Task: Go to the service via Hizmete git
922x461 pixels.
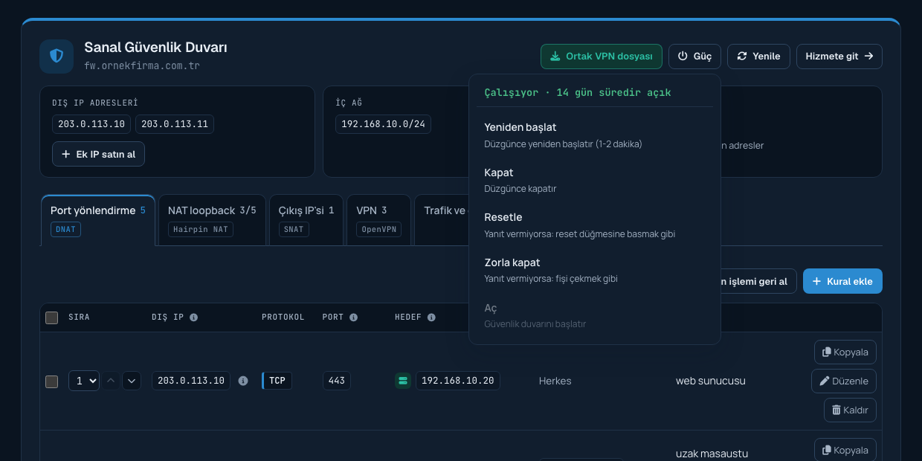Action: 839,57
